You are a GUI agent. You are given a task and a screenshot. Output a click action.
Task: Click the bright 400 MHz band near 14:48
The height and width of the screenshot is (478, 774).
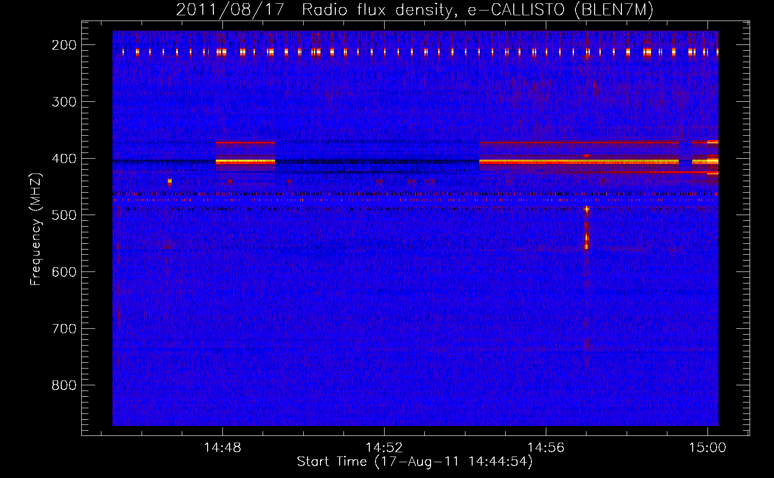tap(245, 162)
